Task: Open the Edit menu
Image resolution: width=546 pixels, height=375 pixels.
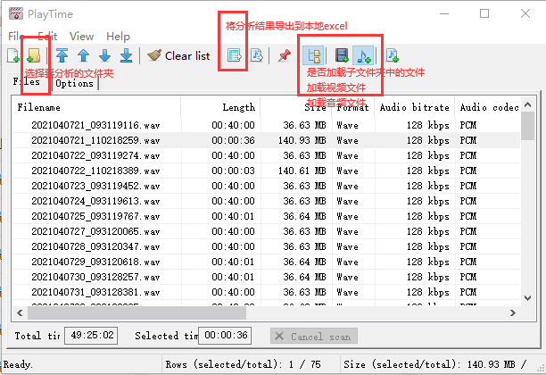Action: click(x=47, y=37)
